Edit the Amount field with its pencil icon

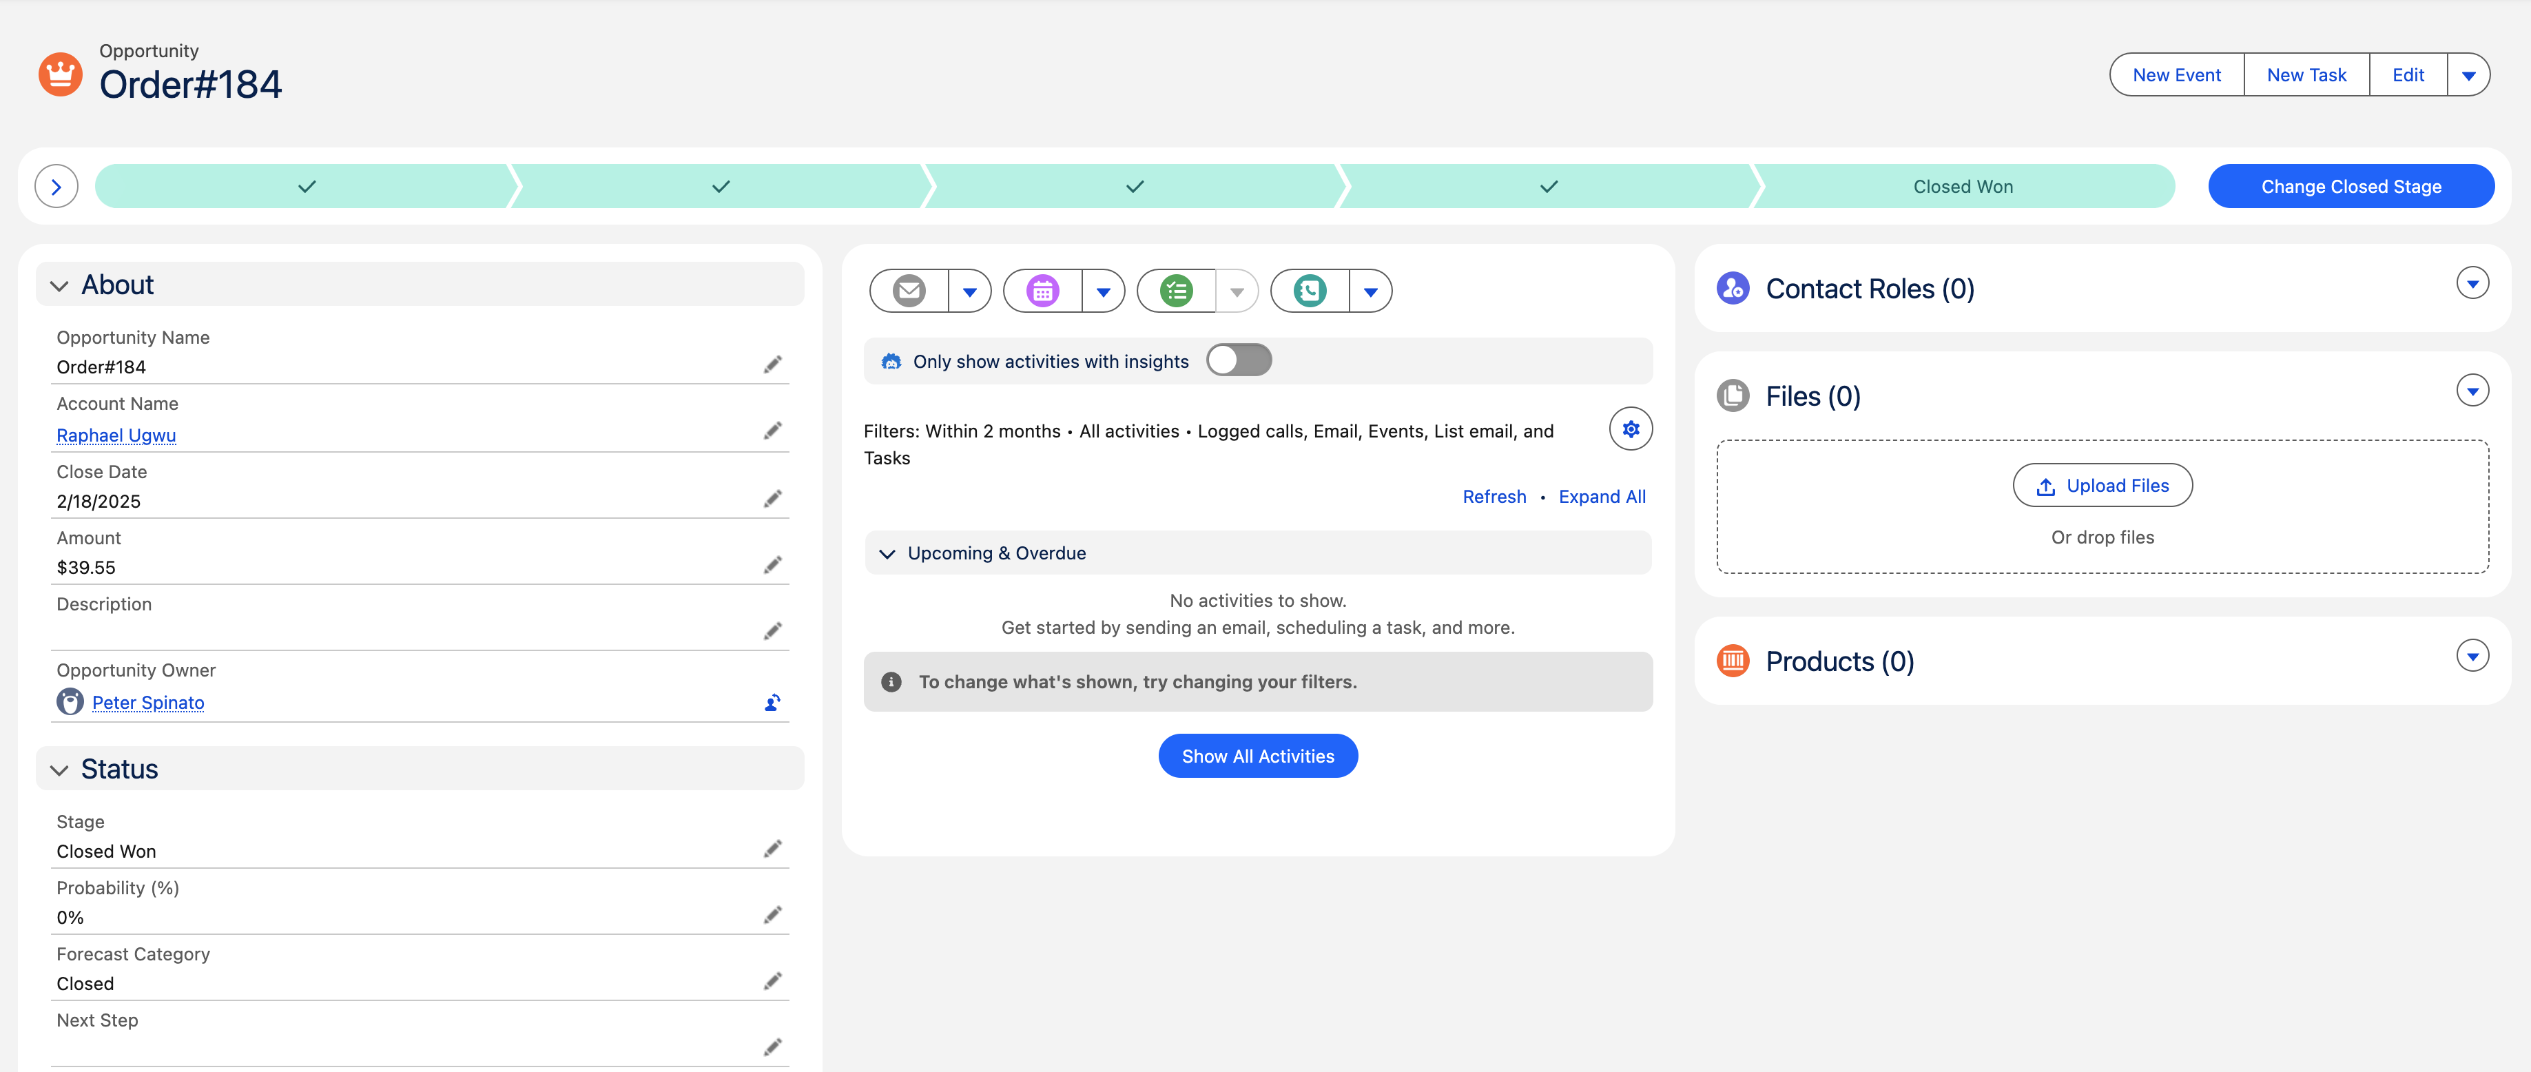click(x=773, y=564)
